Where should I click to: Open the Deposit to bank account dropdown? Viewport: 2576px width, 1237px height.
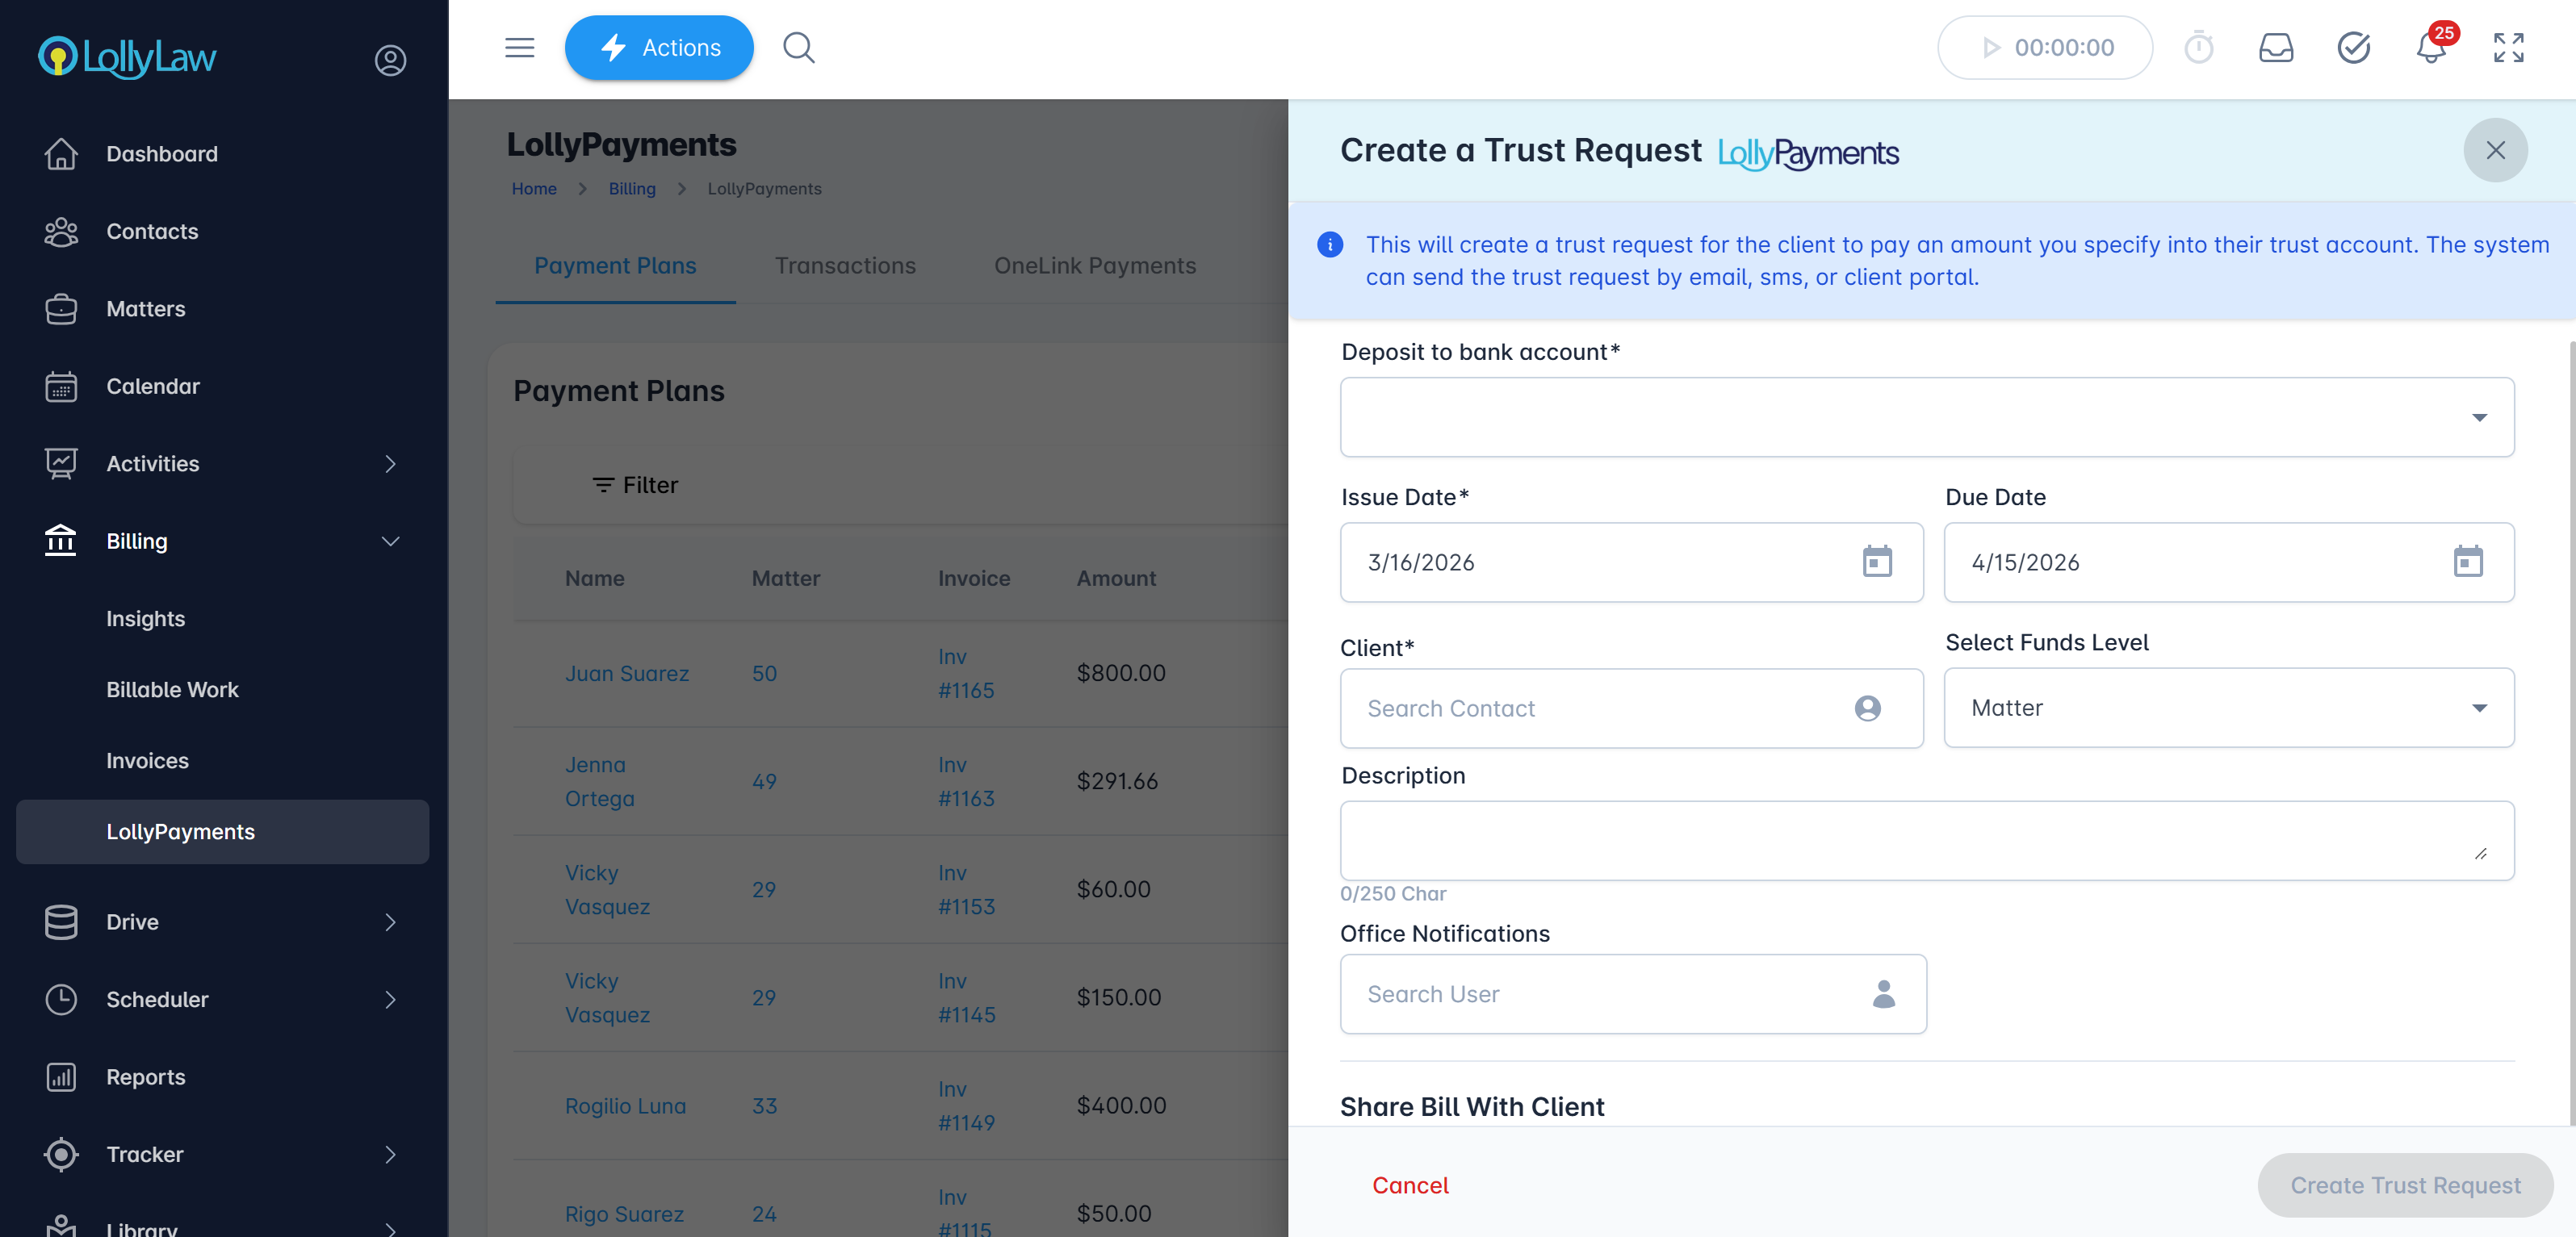coord(1926,416)
